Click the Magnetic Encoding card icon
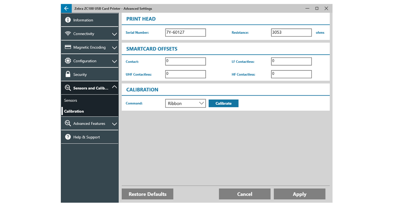394x207 pixels. (x=68, y=47)
